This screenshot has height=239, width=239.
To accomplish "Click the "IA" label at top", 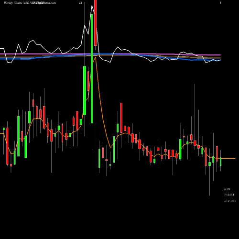I will [81, 3].
